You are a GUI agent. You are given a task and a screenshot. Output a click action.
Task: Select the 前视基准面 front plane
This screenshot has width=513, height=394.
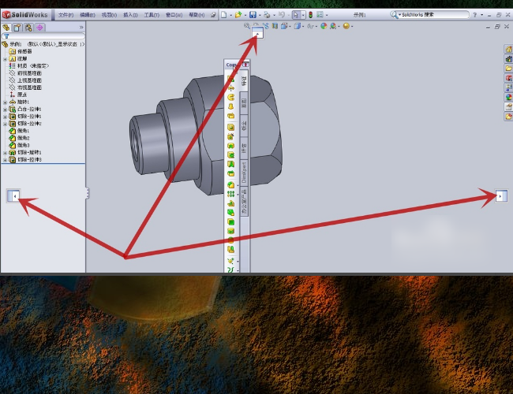click(x=25, y=73)
